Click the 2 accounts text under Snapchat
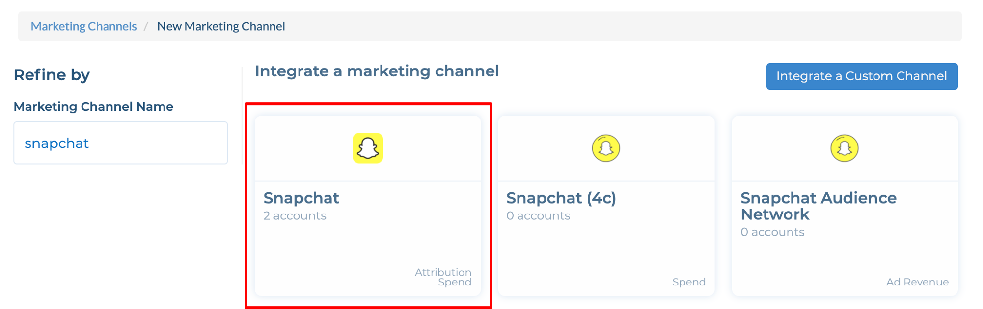This screenshot has width=983, height=309. 295,216
